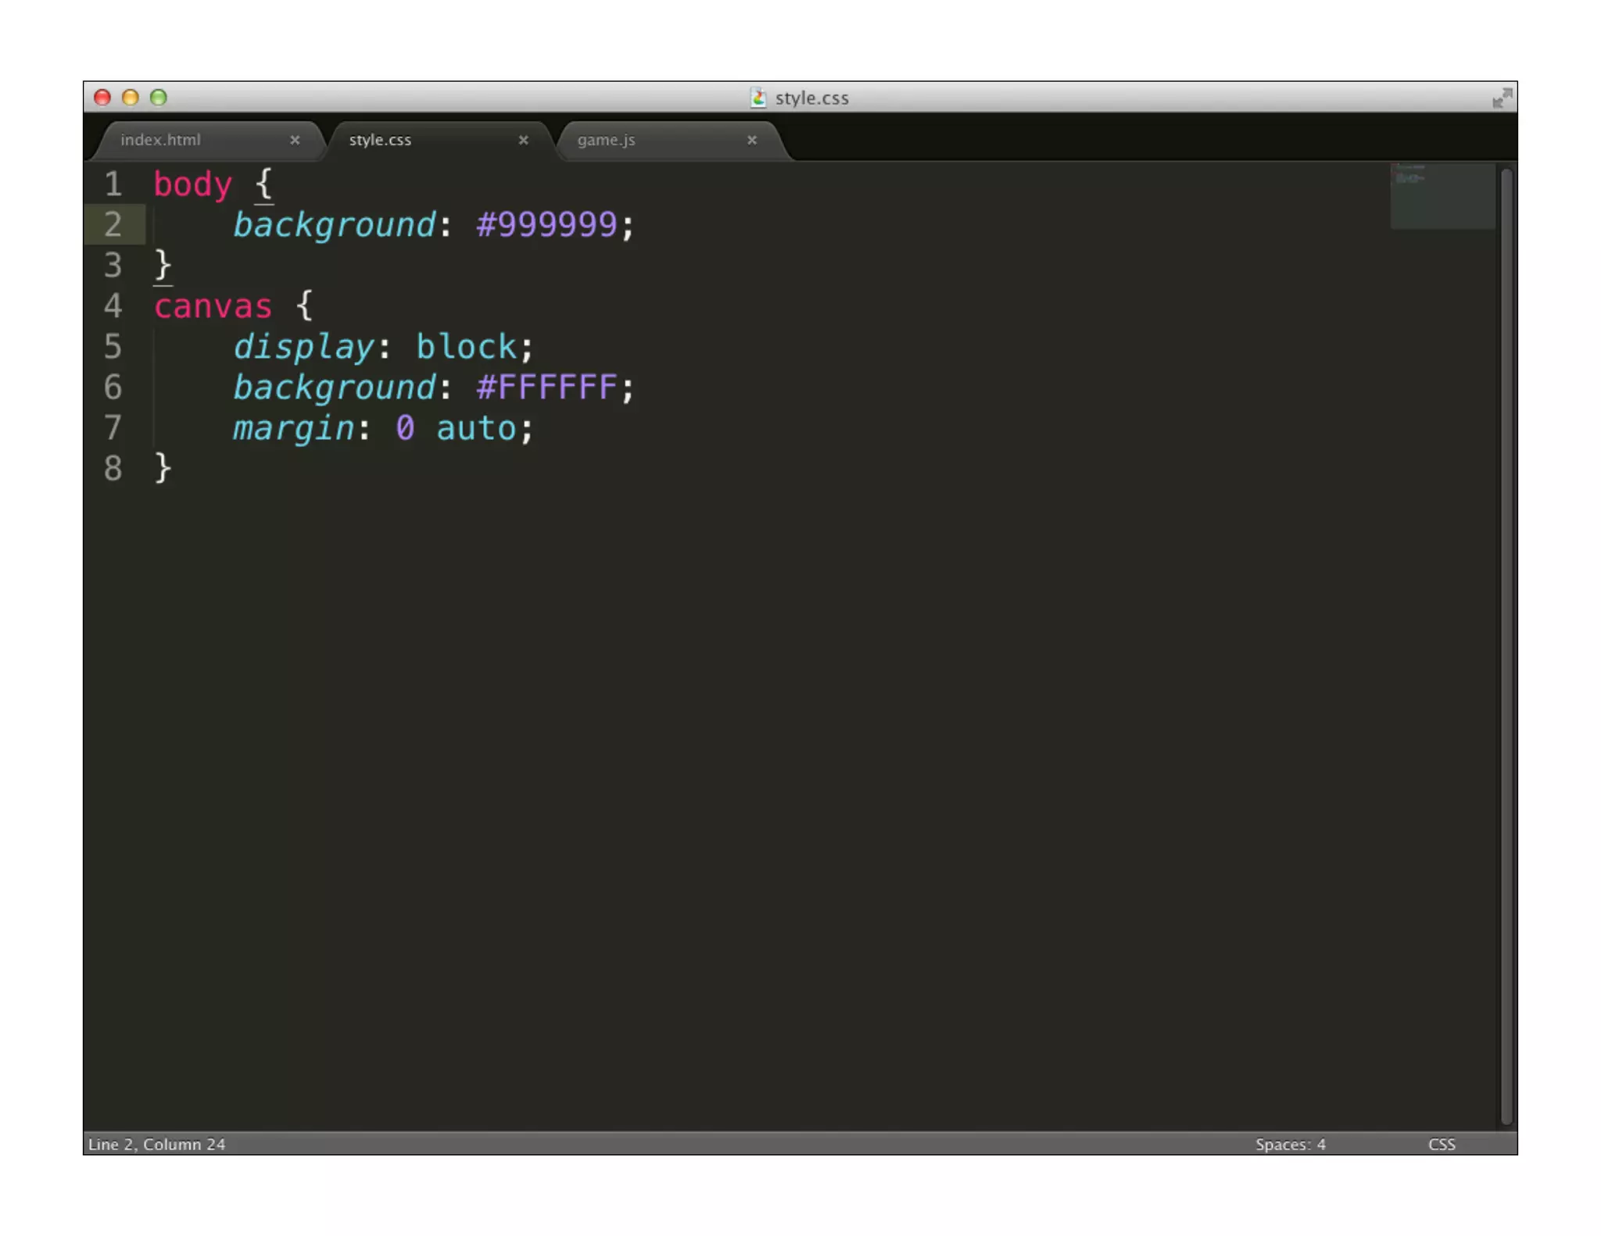Close the game.js tab
1601x1236 pixels.
tap(751, 140)
